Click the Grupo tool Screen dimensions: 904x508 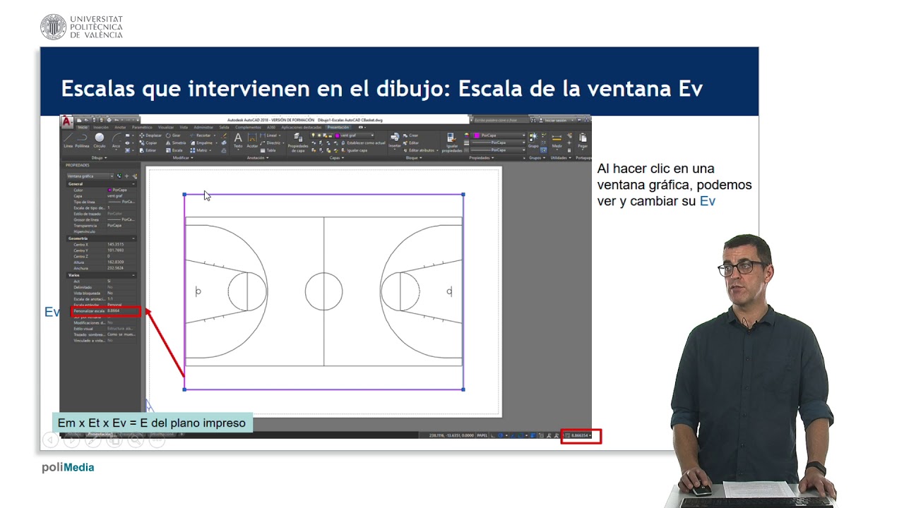533,140
